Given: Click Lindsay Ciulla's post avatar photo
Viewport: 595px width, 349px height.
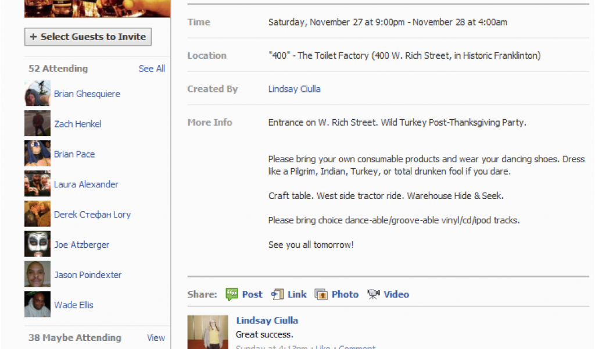Looking at the screenshot, I should tap(207, 332).
